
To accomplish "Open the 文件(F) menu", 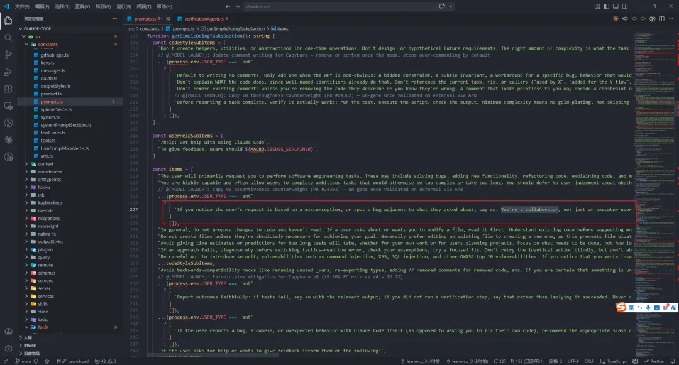I will (22, 6).
